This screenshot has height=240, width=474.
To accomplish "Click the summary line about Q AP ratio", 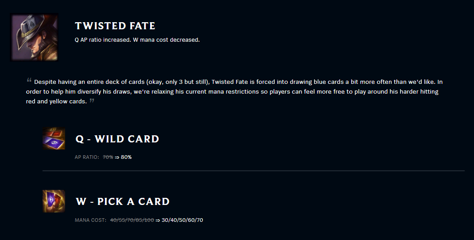I will point(137,39).
